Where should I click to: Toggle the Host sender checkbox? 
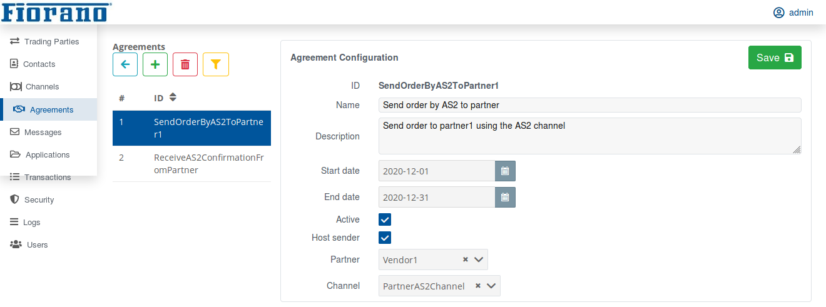[x=385, y=238]
